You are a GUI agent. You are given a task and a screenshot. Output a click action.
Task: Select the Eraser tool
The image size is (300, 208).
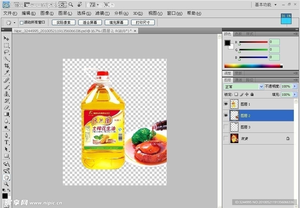click(x=6, y=108)
